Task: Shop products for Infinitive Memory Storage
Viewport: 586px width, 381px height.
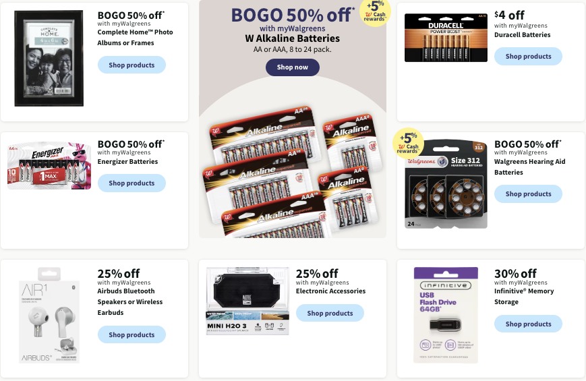Action: click(528, 324)
